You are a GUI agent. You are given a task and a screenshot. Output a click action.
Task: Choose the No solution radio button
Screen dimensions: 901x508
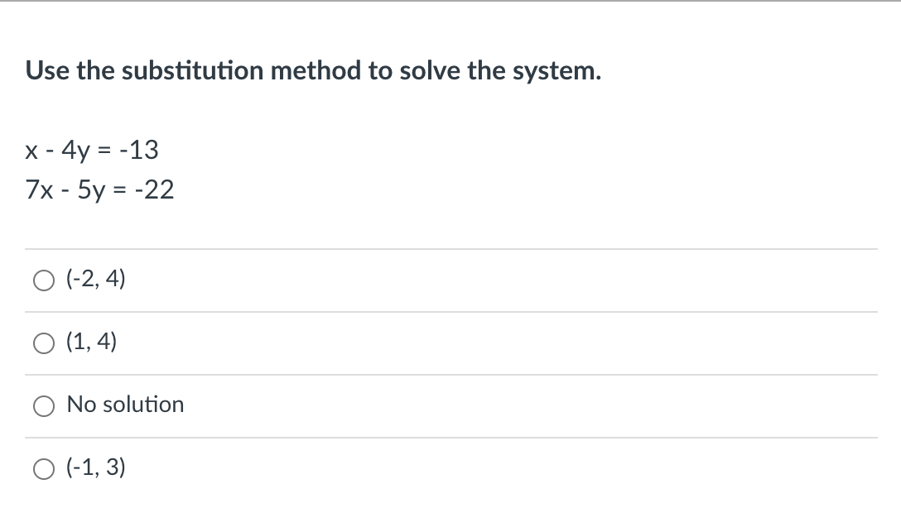[44, 406]
